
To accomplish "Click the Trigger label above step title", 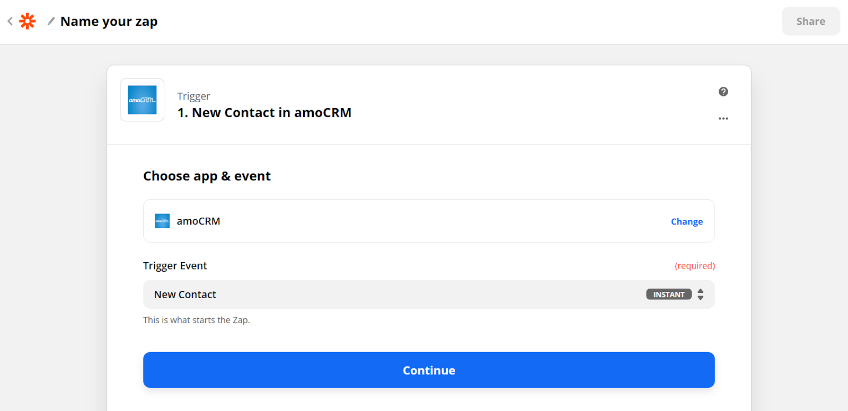I will (193, 96).
